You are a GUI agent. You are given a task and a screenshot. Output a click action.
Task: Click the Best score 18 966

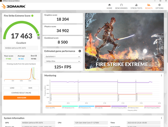pos(34,59)
